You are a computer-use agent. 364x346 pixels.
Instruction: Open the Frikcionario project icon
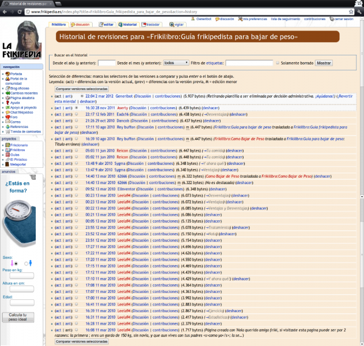(7, 145)
